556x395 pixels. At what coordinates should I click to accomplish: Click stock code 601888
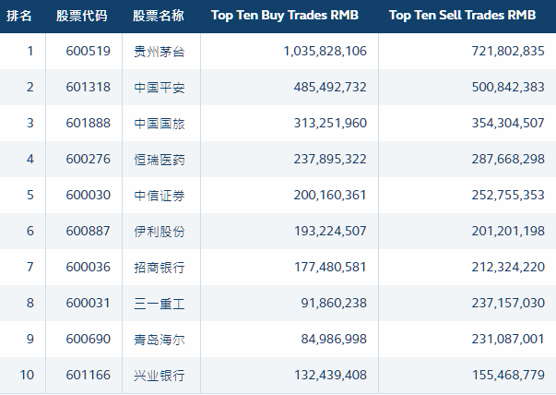coord(89,123)
